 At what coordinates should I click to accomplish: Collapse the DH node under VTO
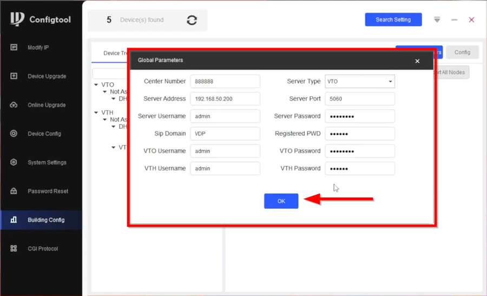pyautogui.click(x=114, y=99)
